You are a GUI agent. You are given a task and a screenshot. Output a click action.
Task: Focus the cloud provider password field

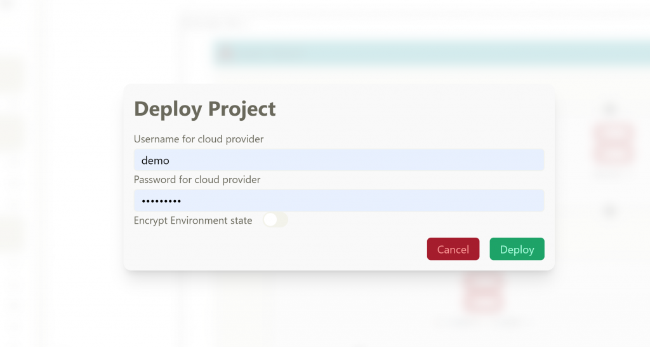click(338, 201)
